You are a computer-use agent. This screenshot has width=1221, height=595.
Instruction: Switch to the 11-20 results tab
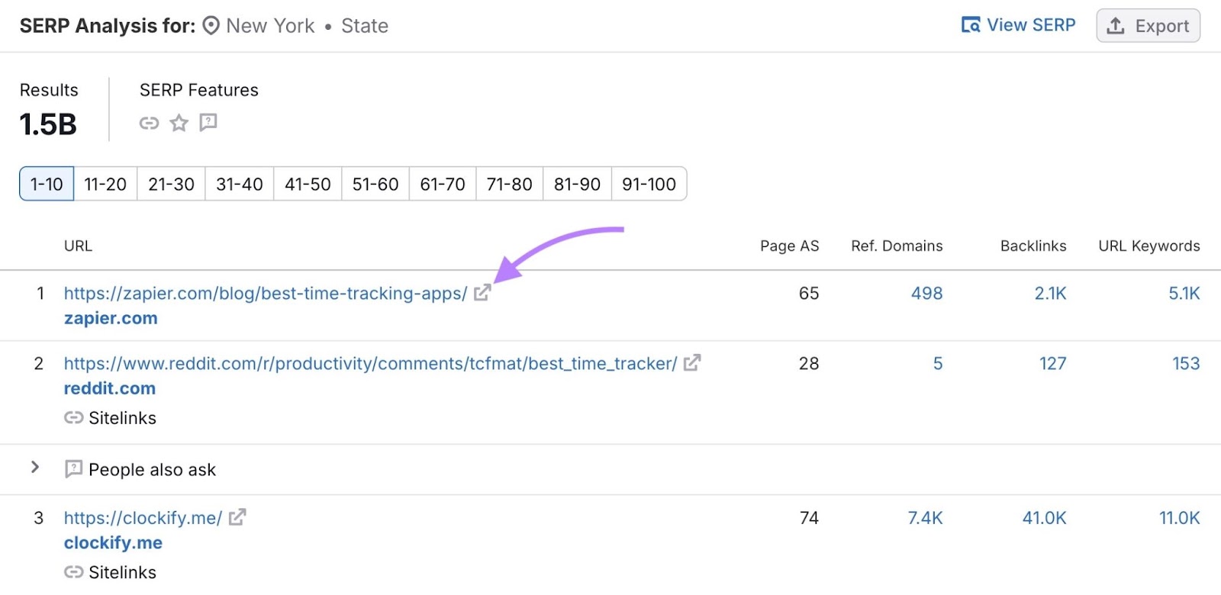point(105,184)
